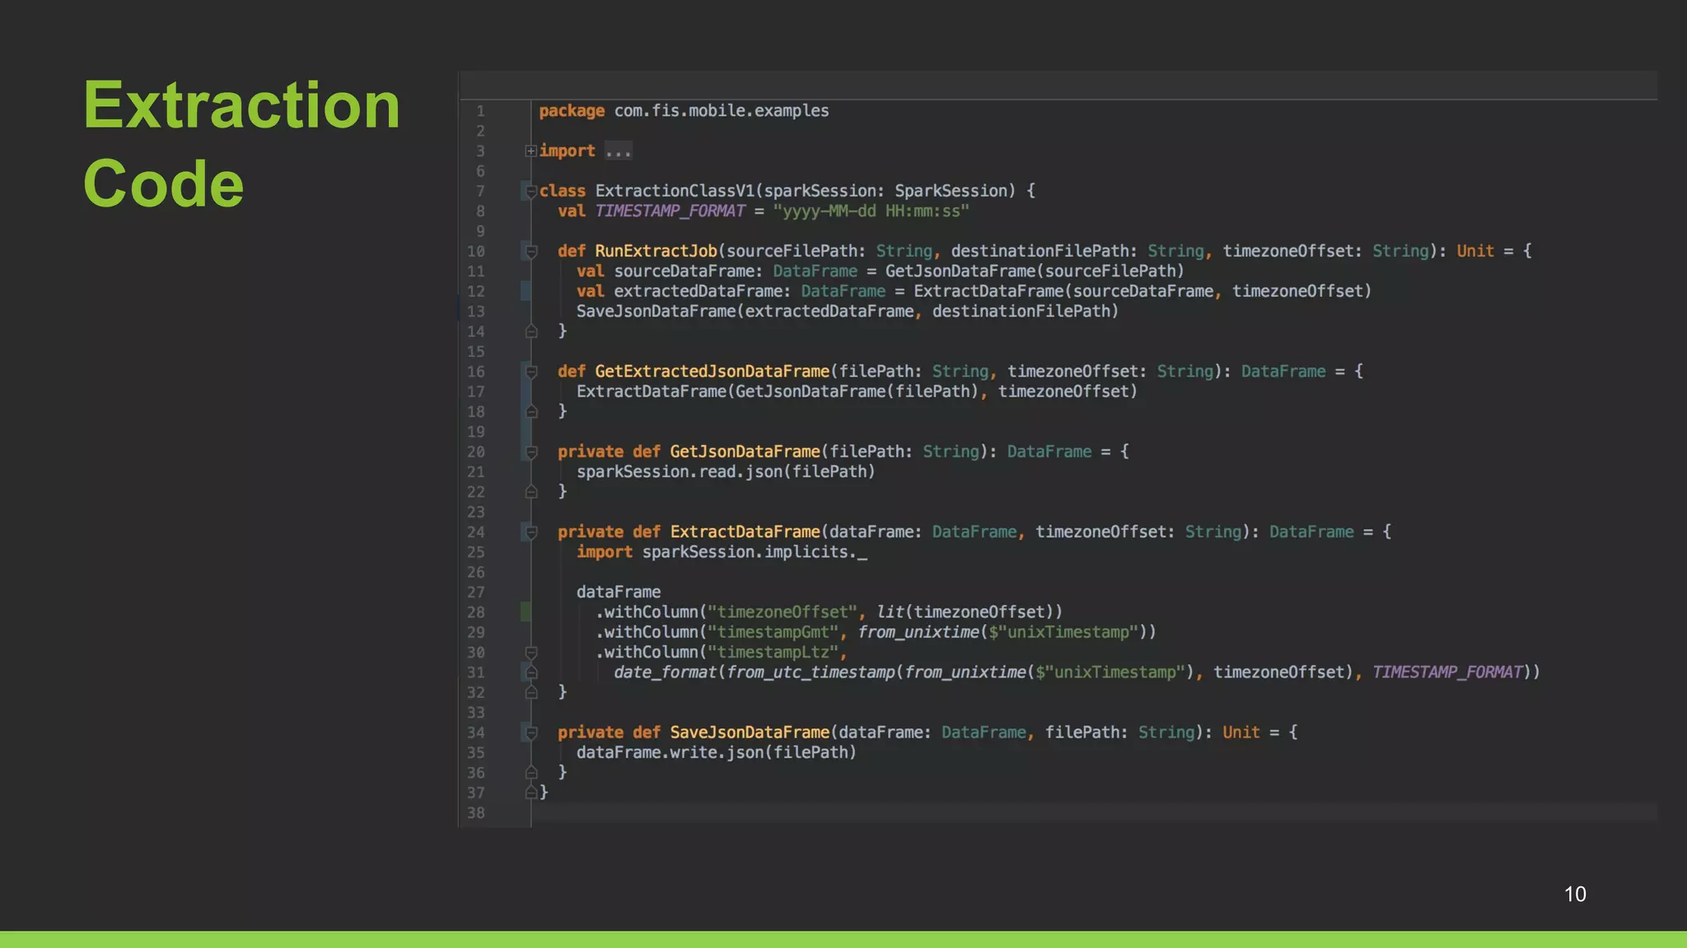Click the "yyyy-MM-dd HH:mm:ss" string literal
This screenshot has width=1687, height=948.
871,211
